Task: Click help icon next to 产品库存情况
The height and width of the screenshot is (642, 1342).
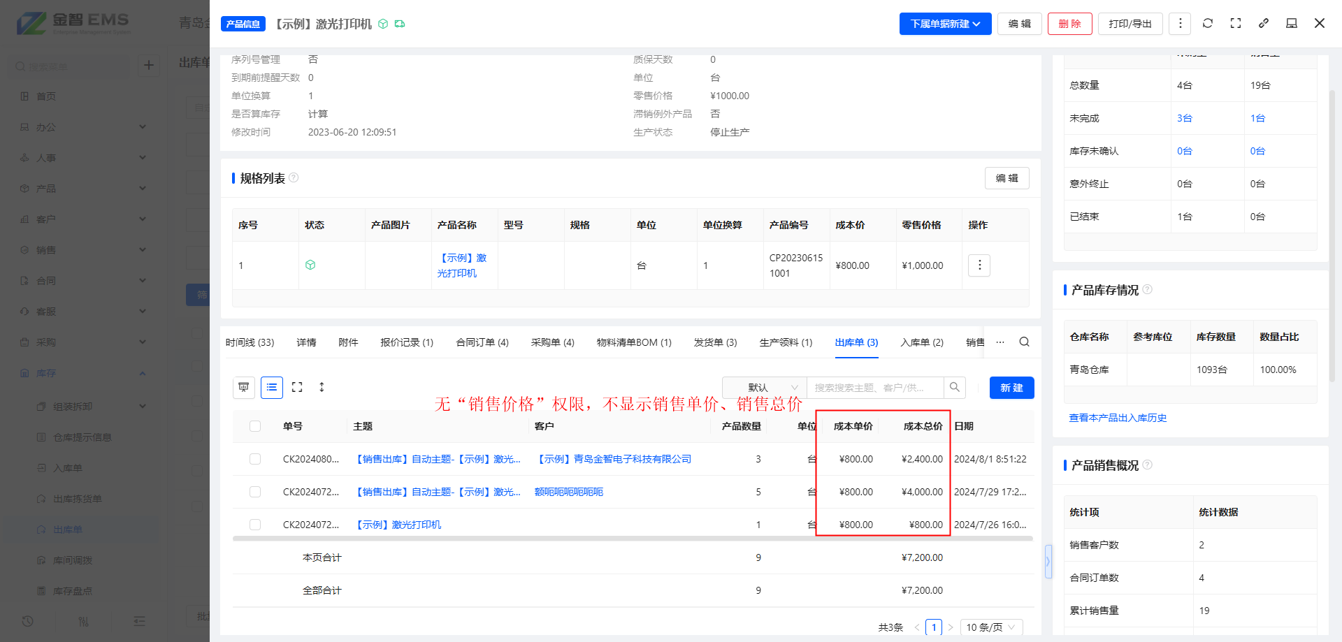Action: pos(1147,289)
